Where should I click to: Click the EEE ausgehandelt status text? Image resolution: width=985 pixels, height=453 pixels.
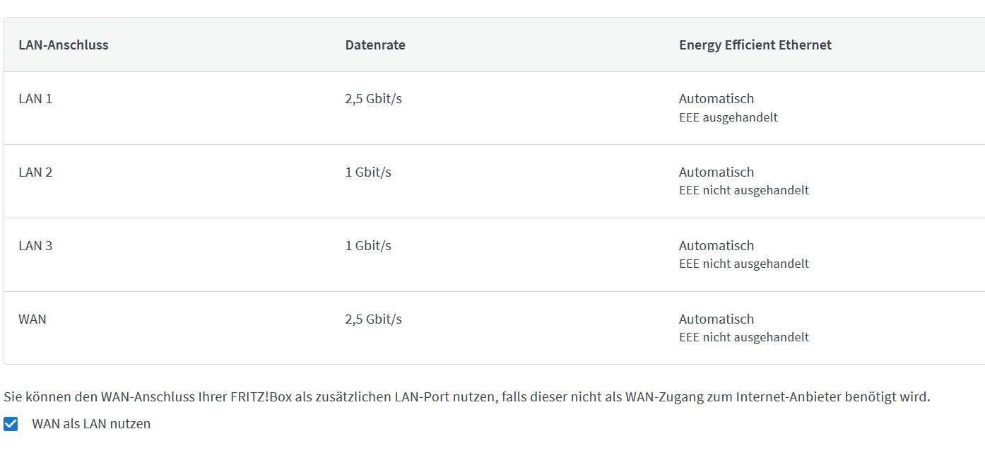729,117
